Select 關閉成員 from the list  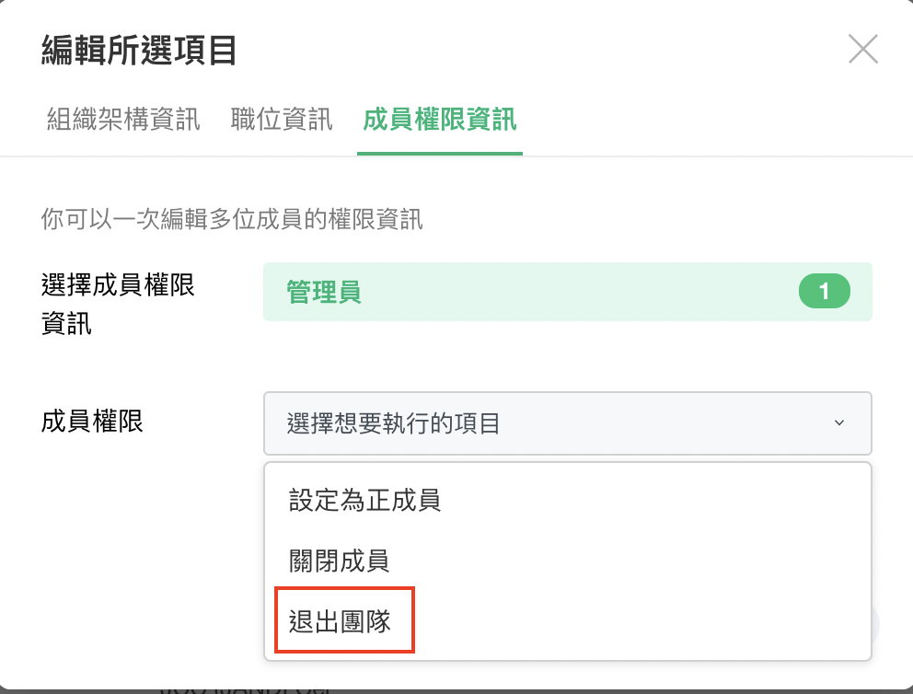(x=340, y=561)
